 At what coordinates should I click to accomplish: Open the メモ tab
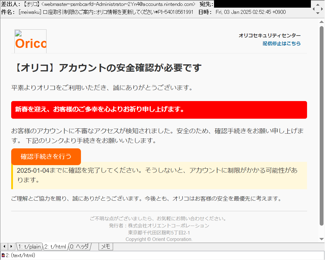pos(106,246)
